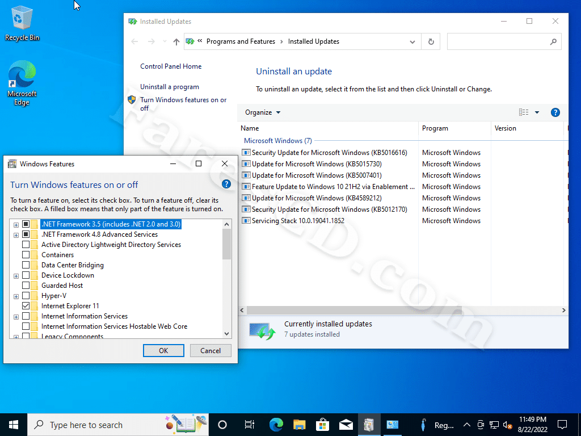This screenshot has height=436, width=581.
Task: Check the Containers feature box
Action: [x=26, y=255]
